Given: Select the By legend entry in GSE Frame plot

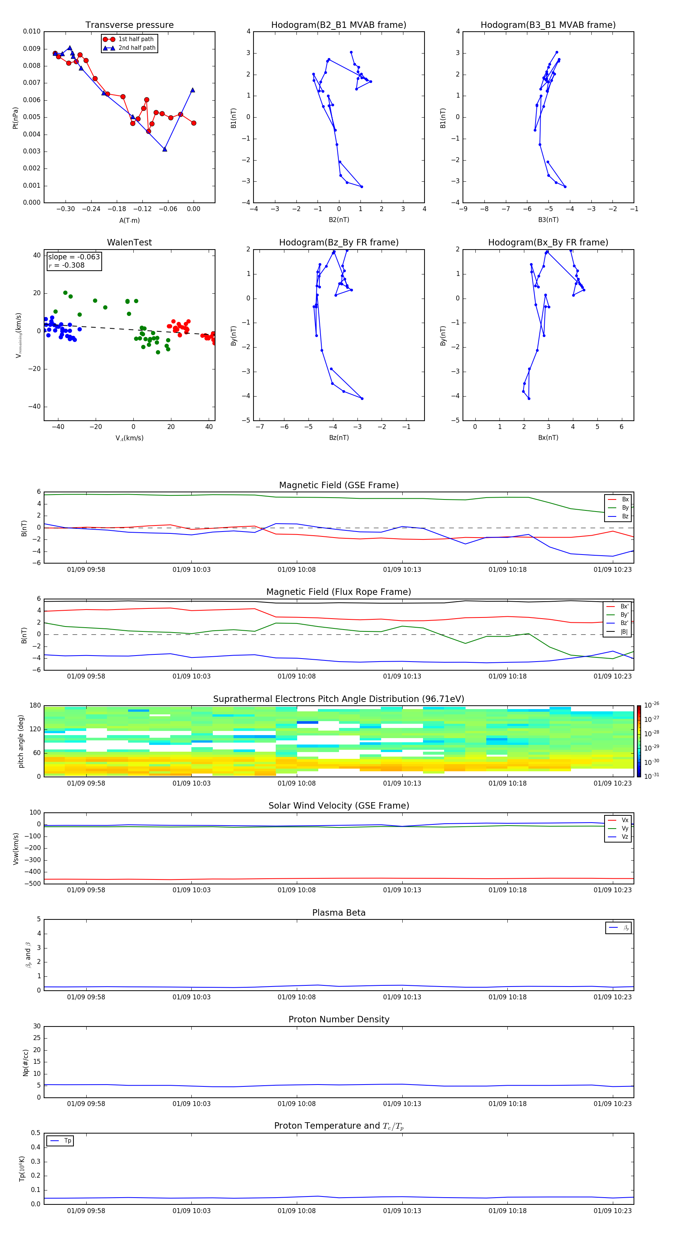Looking at the screenshot, I should 618,507.
